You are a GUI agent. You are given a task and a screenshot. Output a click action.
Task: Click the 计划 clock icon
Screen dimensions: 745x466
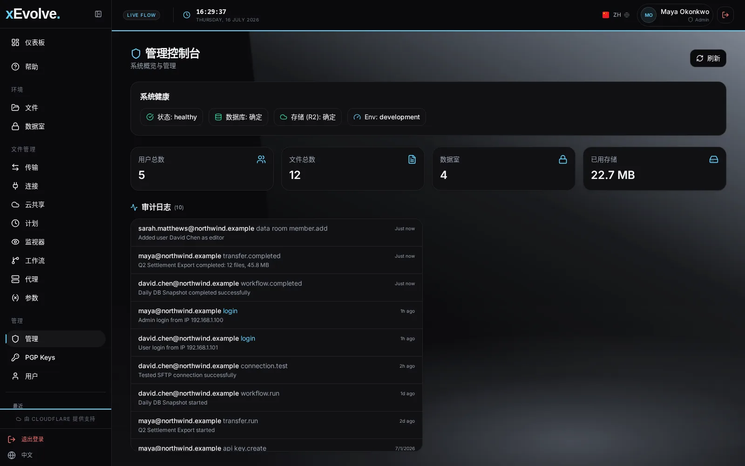coord(15,223)
